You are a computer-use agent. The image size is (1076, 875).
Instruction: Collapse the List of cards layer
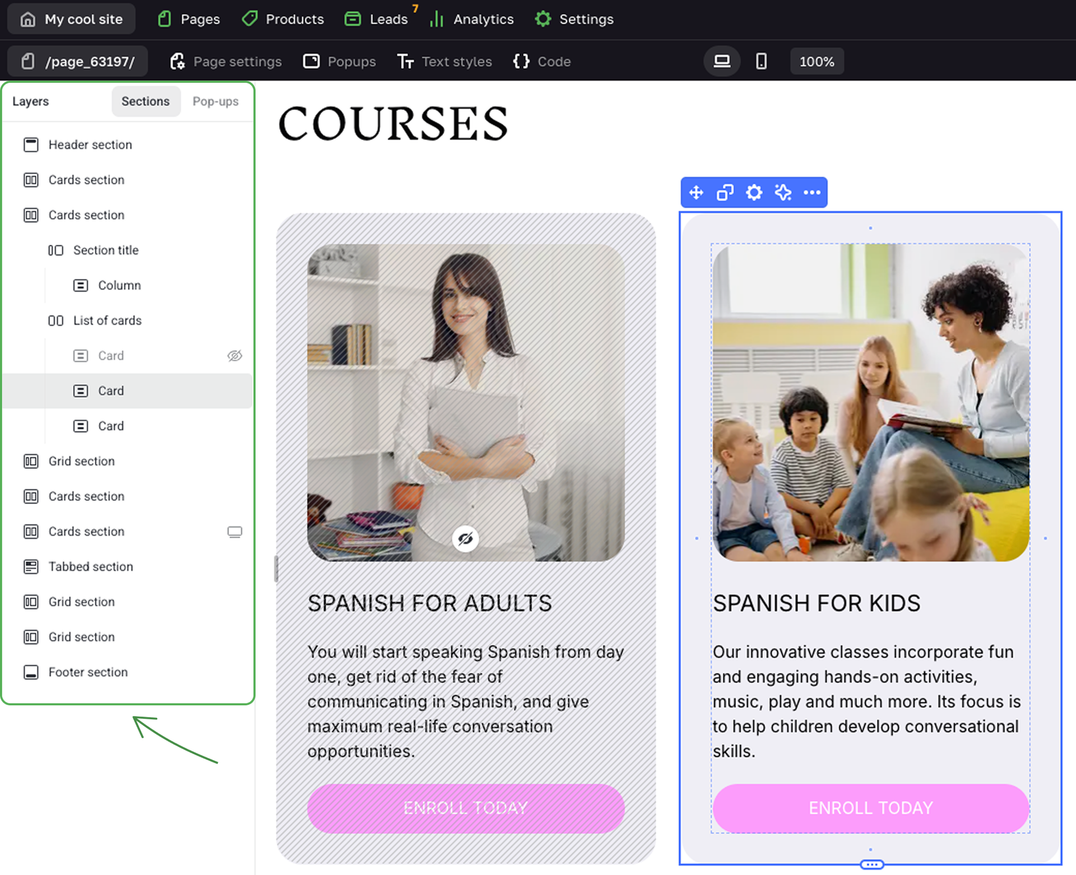tap(55, 320)
